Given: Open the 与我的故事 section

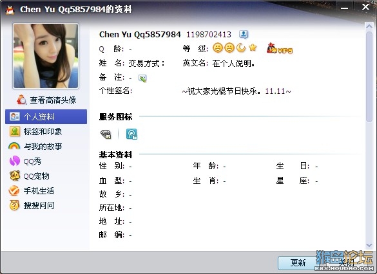Looking at the screenshot, I should pyautogui.click(x=35, y=147).
